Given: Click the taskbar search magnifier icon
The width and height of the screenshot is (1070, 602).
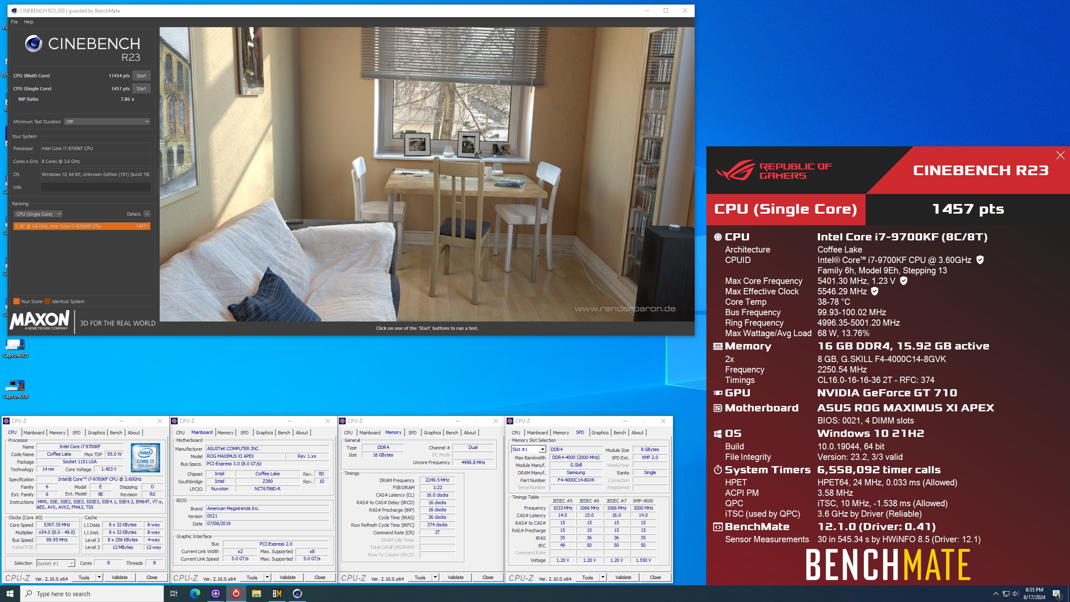Looking at the screenshot, I should (29, 594).
